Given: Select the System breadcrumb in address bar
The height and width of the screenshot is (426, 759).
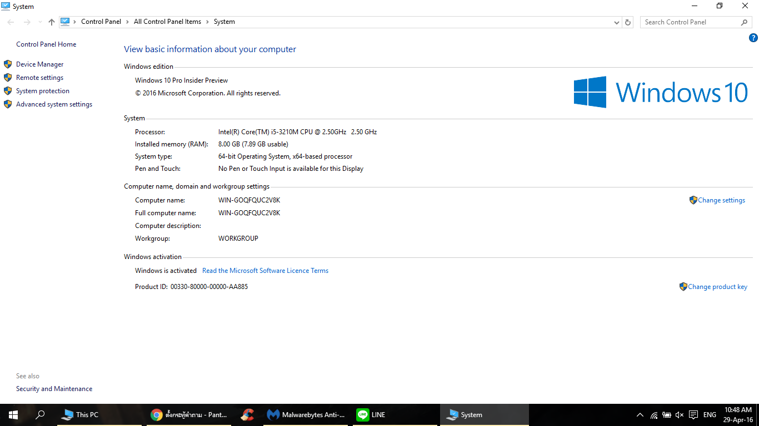Looking at the screenshot, I should point(224,22).
